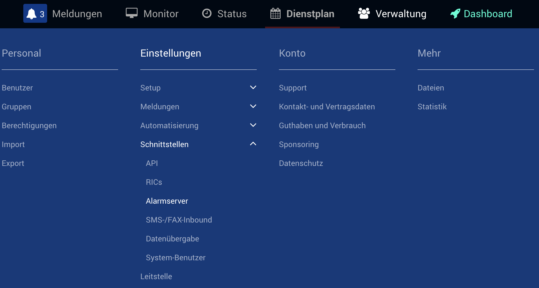The height and width of the screenshot is (288, 539).
Task: Open the Statistik page
Action: pyautogui.click(x=432, y=107)
